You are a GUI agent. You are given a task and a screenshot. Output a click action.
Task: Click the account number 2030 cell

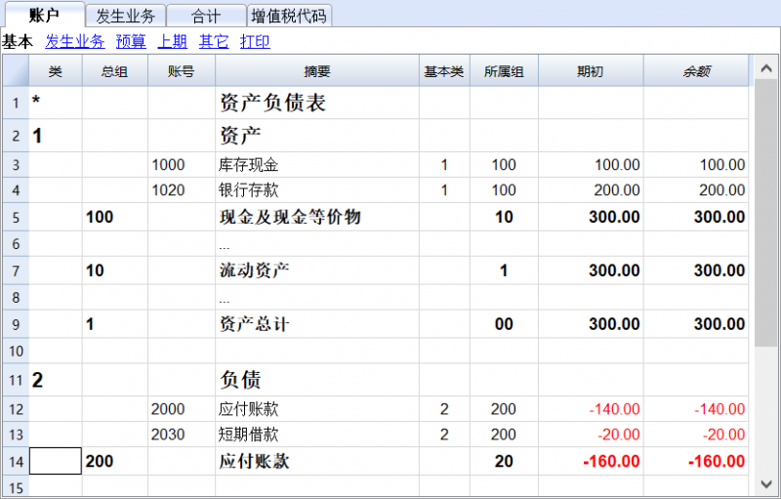(181, 435)
